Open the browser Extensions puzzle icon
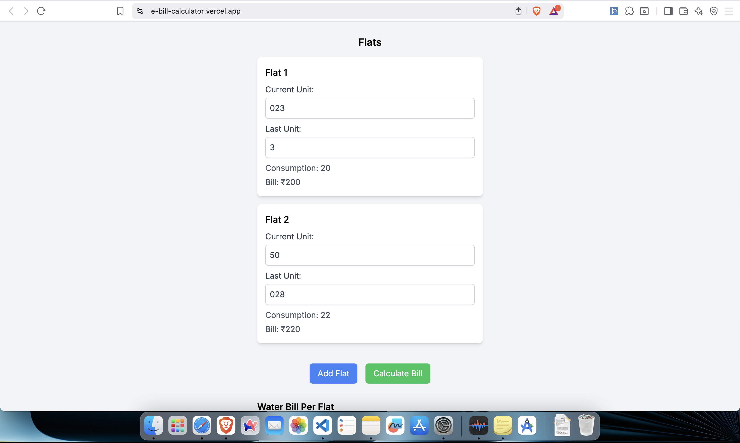 [x=629, y=11]
